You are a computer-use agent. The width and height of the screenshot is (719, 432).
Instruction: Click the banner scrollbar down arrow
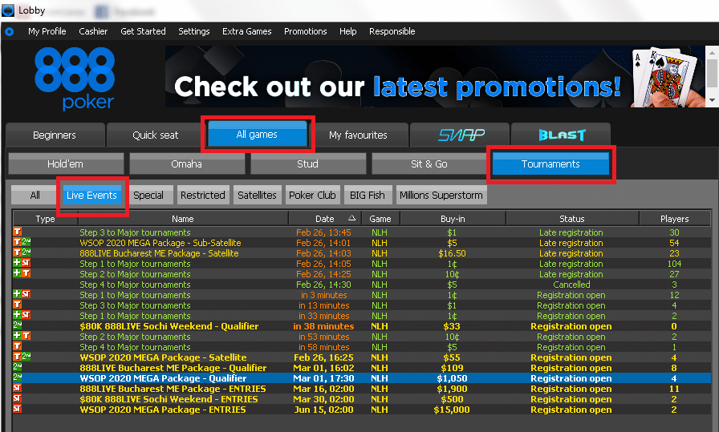click(712, 100)
